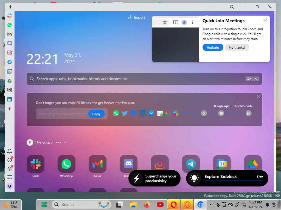Click the 5 sign-ups milestone marker
281x210 pixels.
tap(204, 113)
